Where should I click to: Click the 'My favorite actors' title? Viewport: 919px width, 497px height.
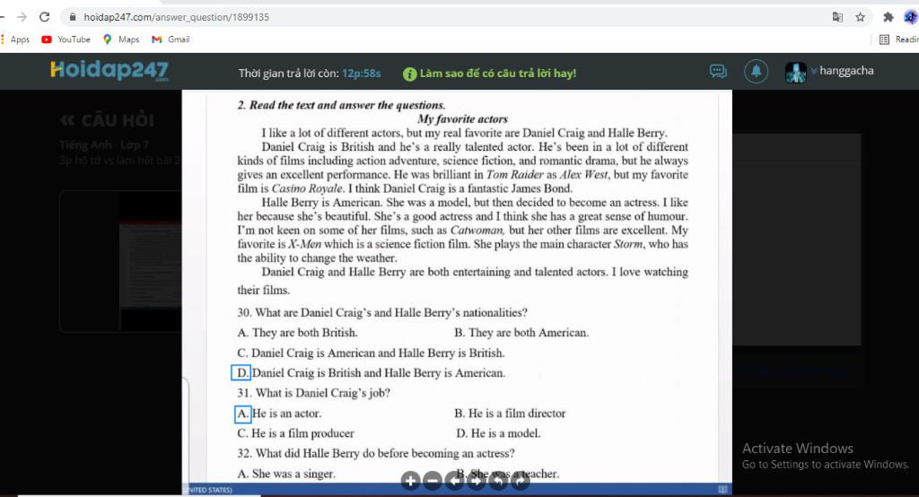tap(462, 119)
